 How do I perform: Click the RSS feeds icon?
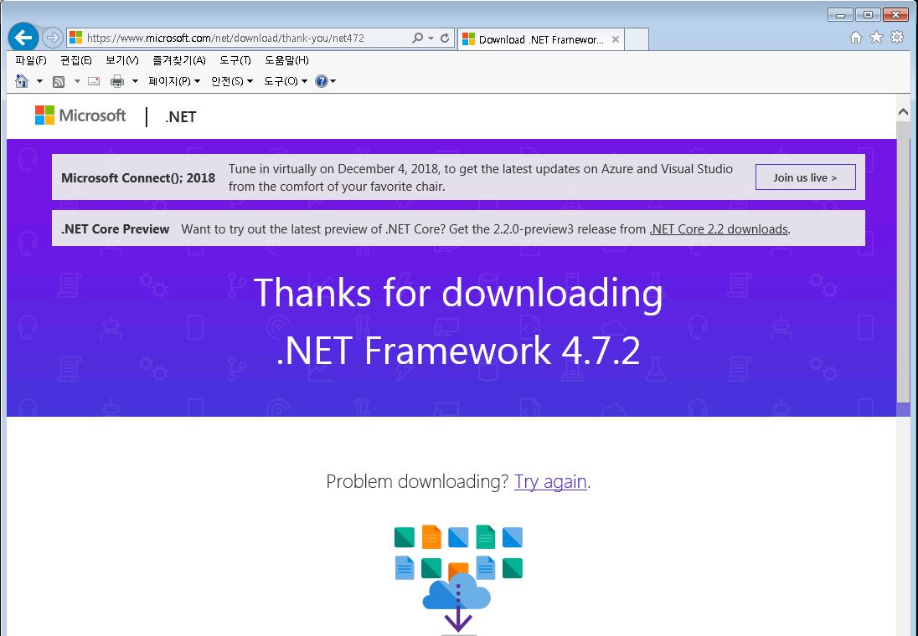(x=59, y=81)
